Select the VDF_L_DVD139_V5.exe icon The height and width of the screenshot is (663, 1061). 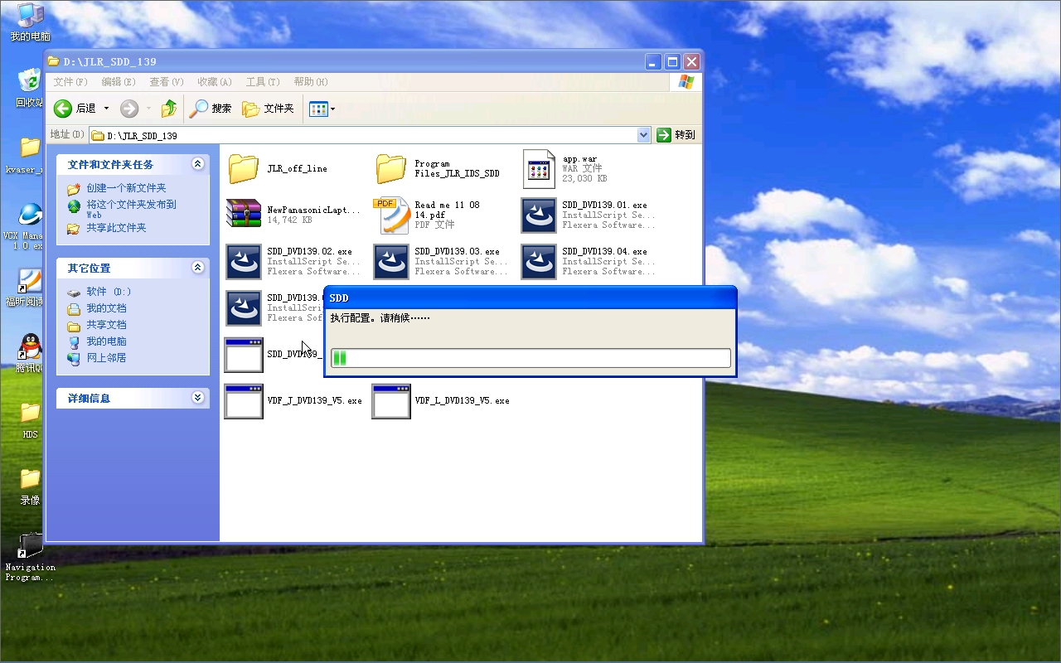[391, 401]
